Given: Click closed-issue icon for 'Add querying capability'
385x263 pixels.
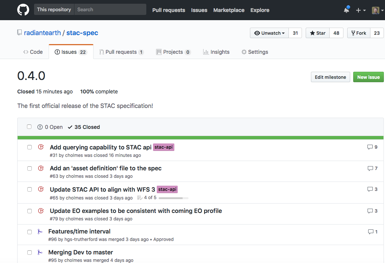Looking at the screenshot, I should pyautogui.click(x=41, y=147).
